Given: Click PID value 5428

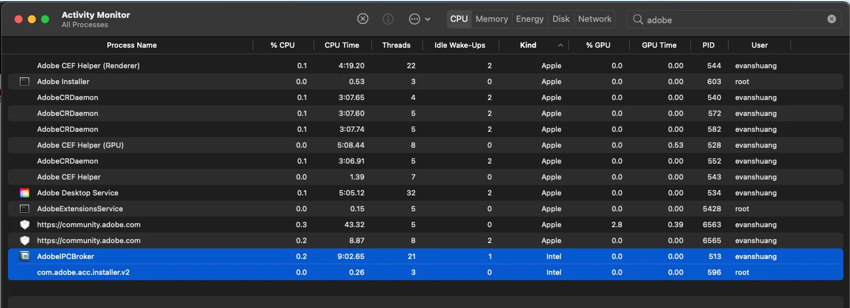Looking at the screenshot, I should [712, 209].
